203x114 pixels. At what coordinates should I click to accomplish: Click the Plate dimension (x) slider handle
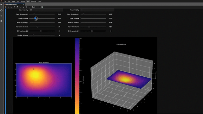point(34,14)
